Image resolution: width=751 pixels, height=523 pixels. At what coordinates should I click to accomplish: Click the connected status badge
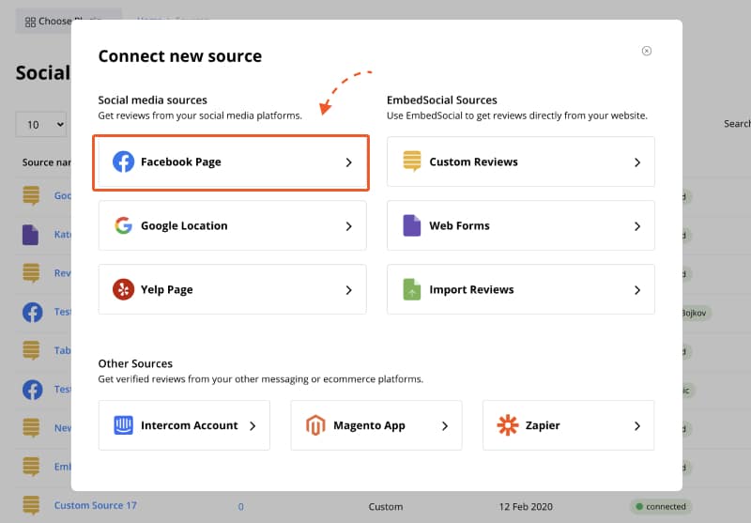[661, 506]
